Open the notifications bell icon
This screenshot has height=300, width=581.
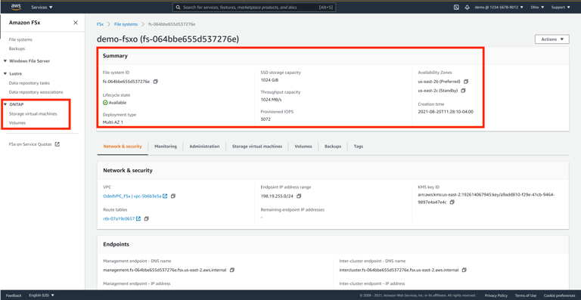[x=467, y=7]
